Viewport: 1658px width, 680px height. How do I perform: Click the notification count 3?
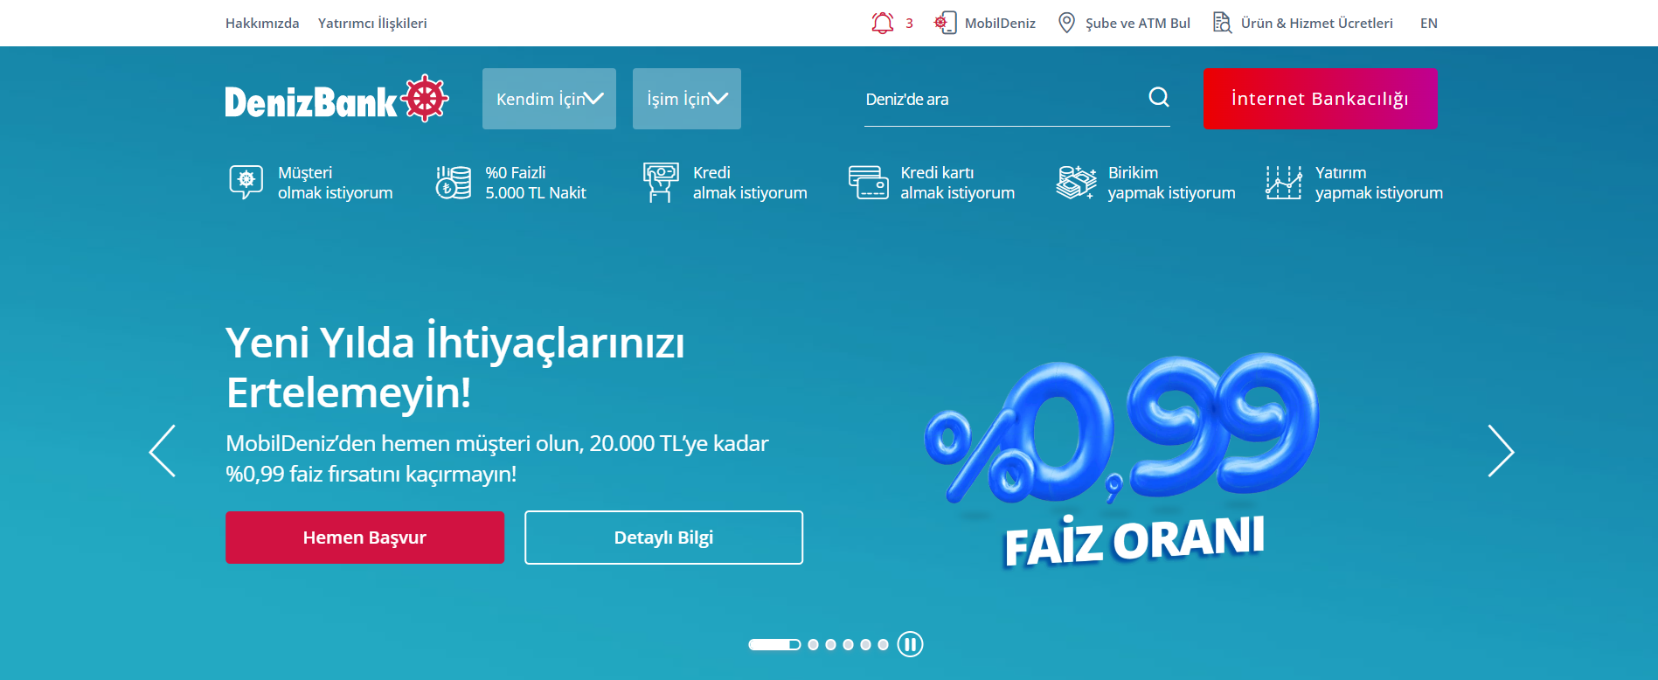click(x=909, y=23)
